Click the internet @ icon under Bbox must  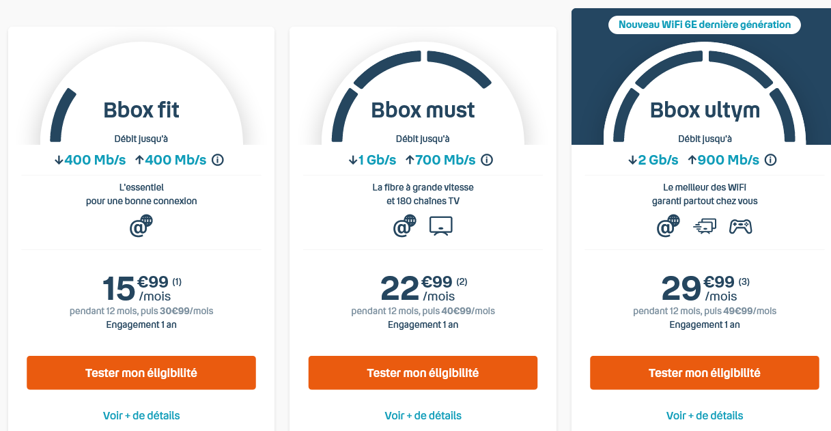click(405, 226)
